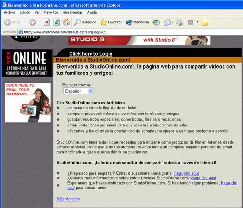
Task: Click the Studio Online logo
Action: point(27,63)
